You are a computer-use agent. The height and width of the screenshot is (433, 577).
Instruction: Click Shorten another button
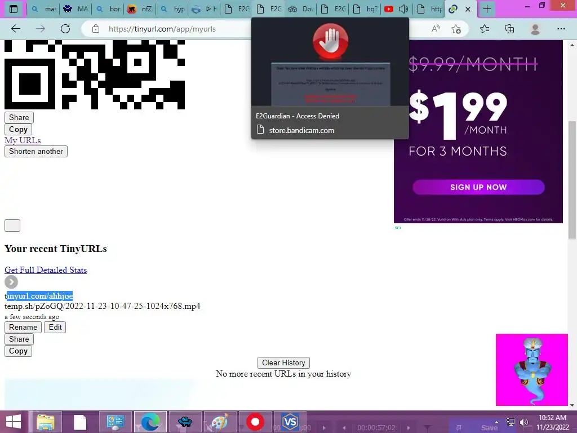36,151
